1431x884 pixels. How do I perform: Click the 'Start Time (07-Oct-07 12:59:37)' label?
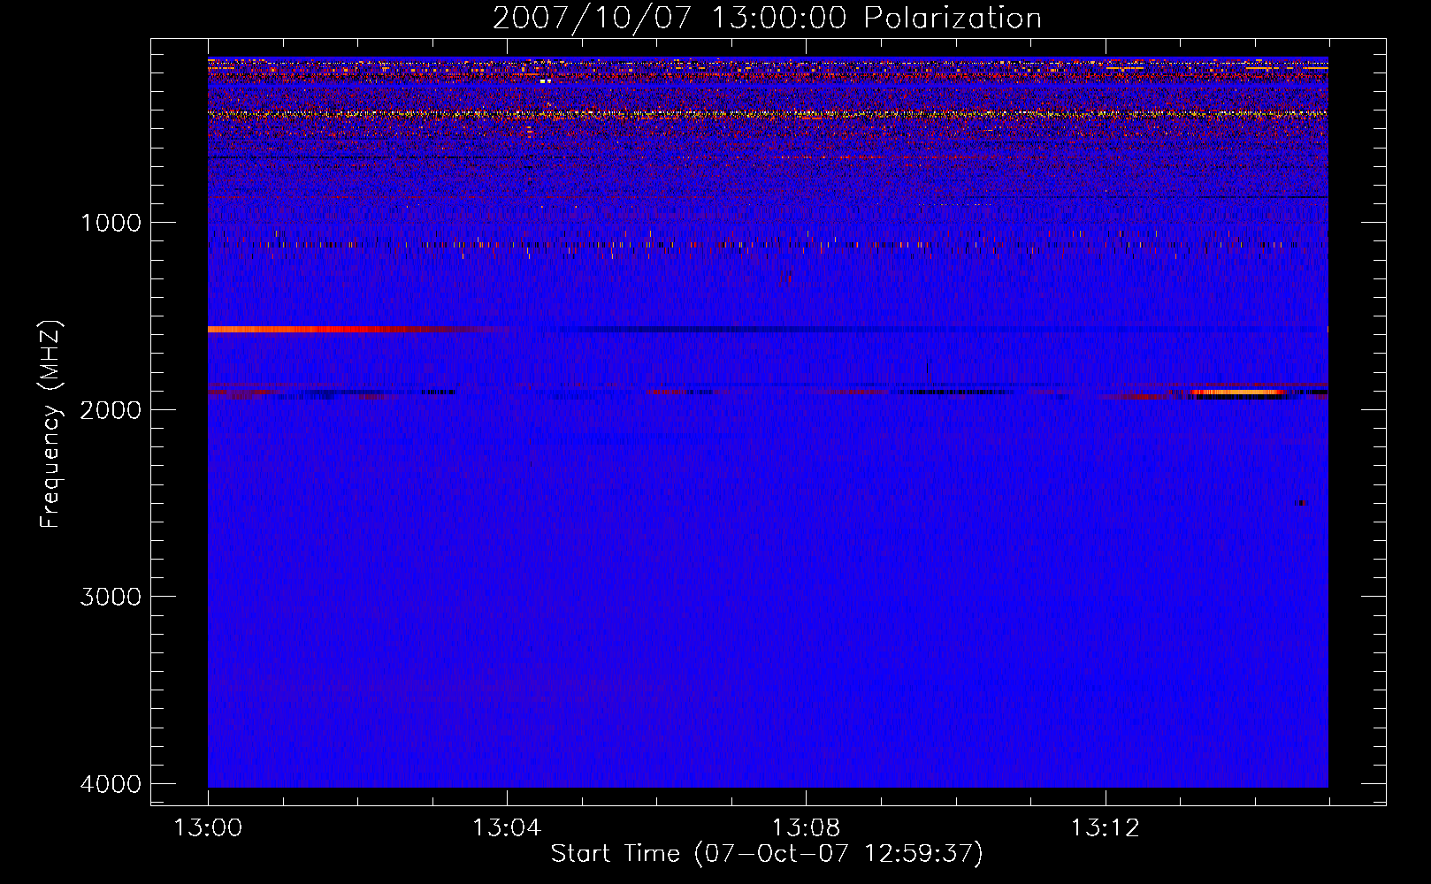point(767,854)
